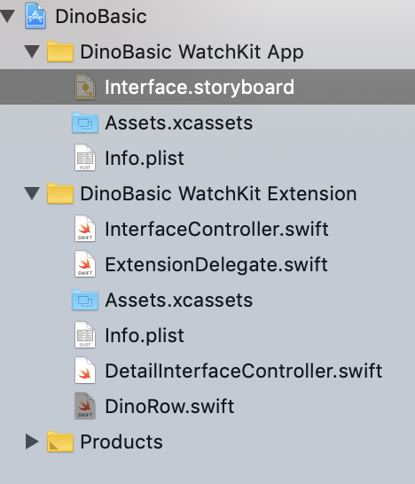Image resolution: width=415 pixels, height=484 pixels.
Task: Click the WatchKit App Assets.xcassets folder icon
Action: (x=85, y=122)
